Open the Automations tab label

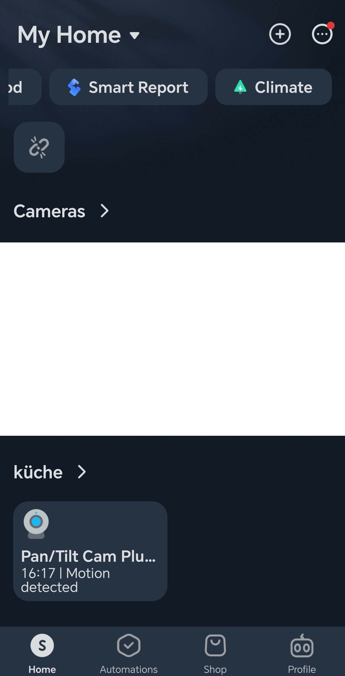click(x=129, y=669)
